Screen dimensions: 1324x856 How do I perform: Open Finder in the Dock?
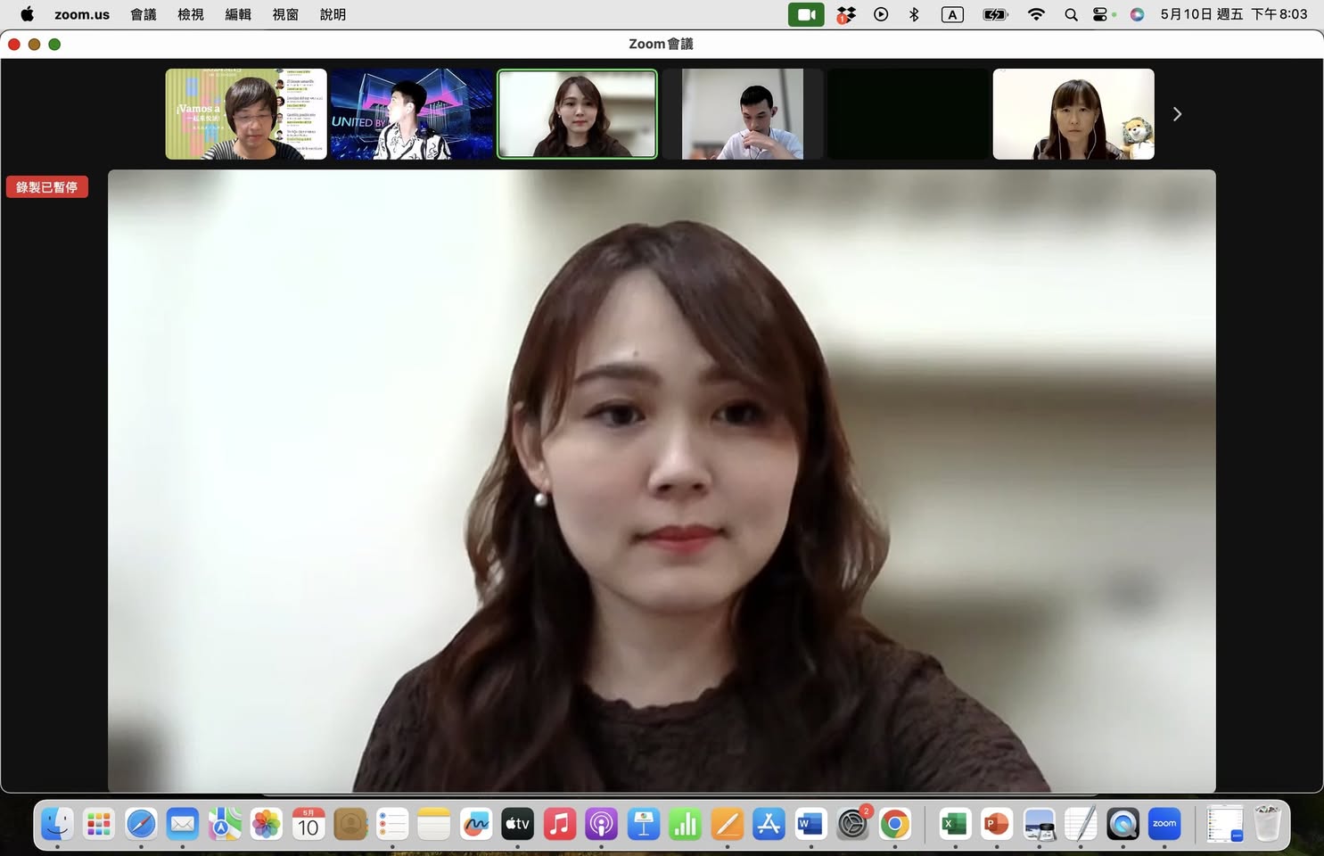(x=57, y=824)
